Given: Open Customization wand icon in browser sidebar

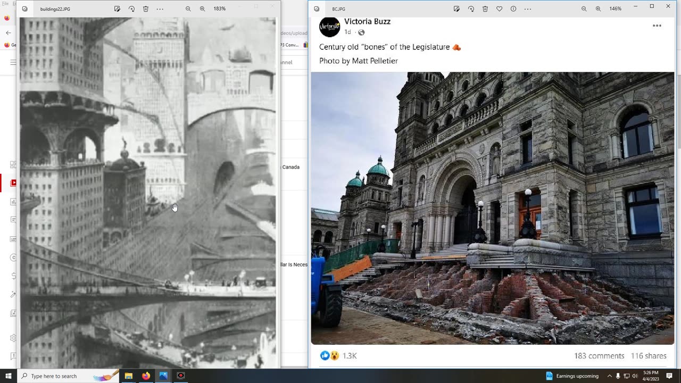Looking at the screenshot, I should pos(13,294).
